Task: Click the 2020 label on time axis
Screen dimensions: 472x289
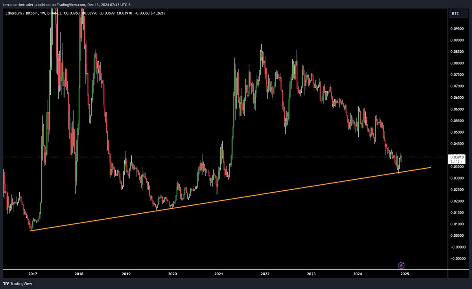Action: (x=172, y=274)
